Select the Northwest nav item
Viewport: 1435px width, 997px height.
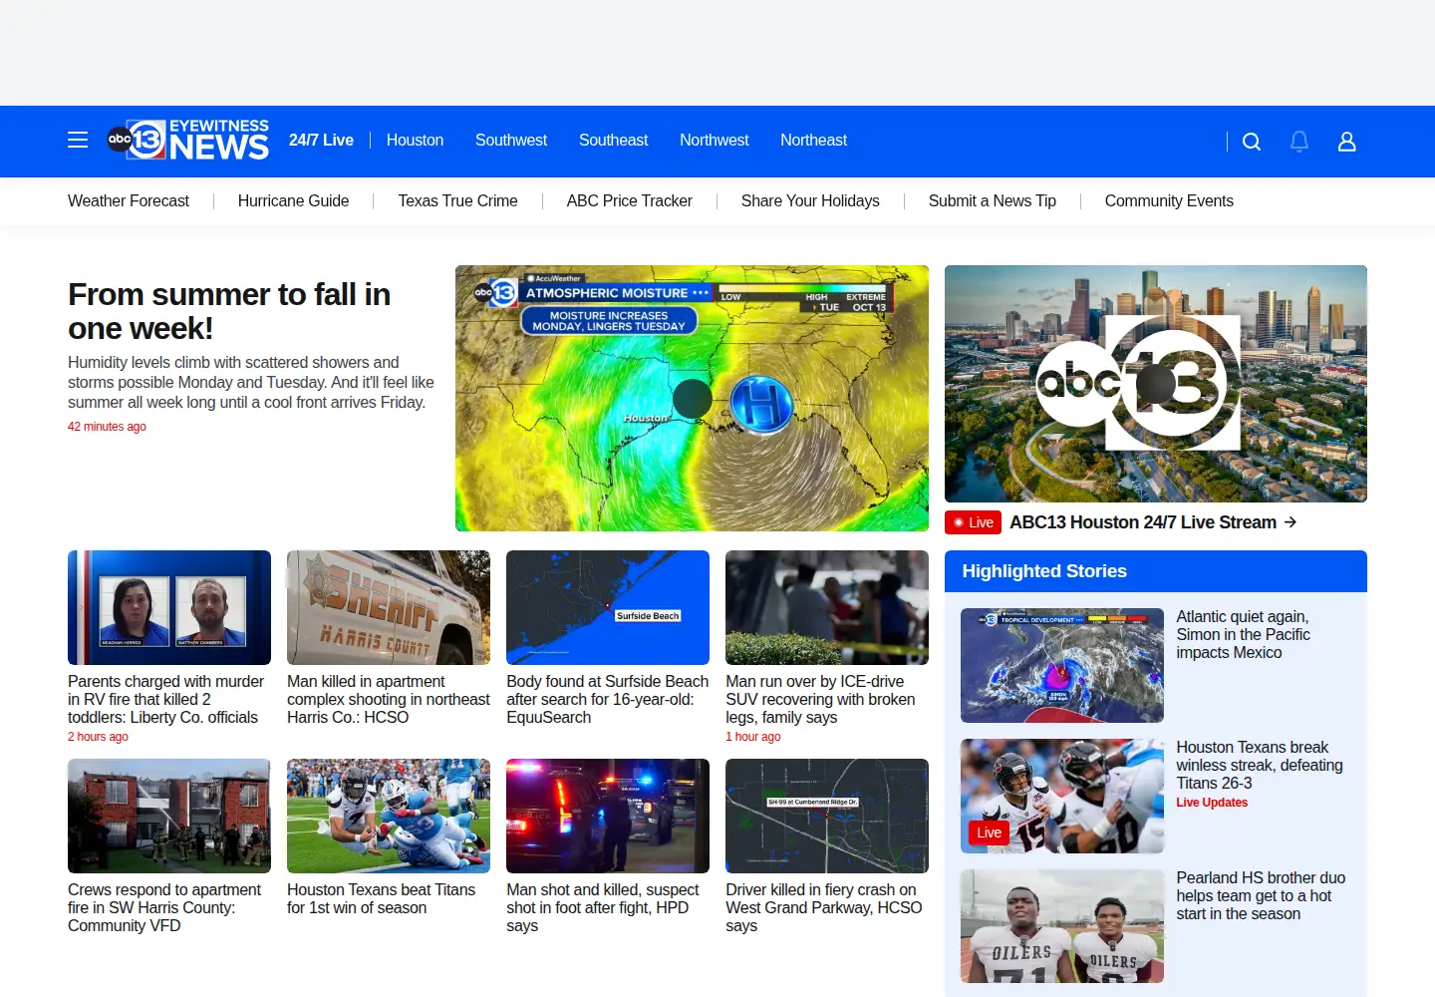tap(714, 141)
